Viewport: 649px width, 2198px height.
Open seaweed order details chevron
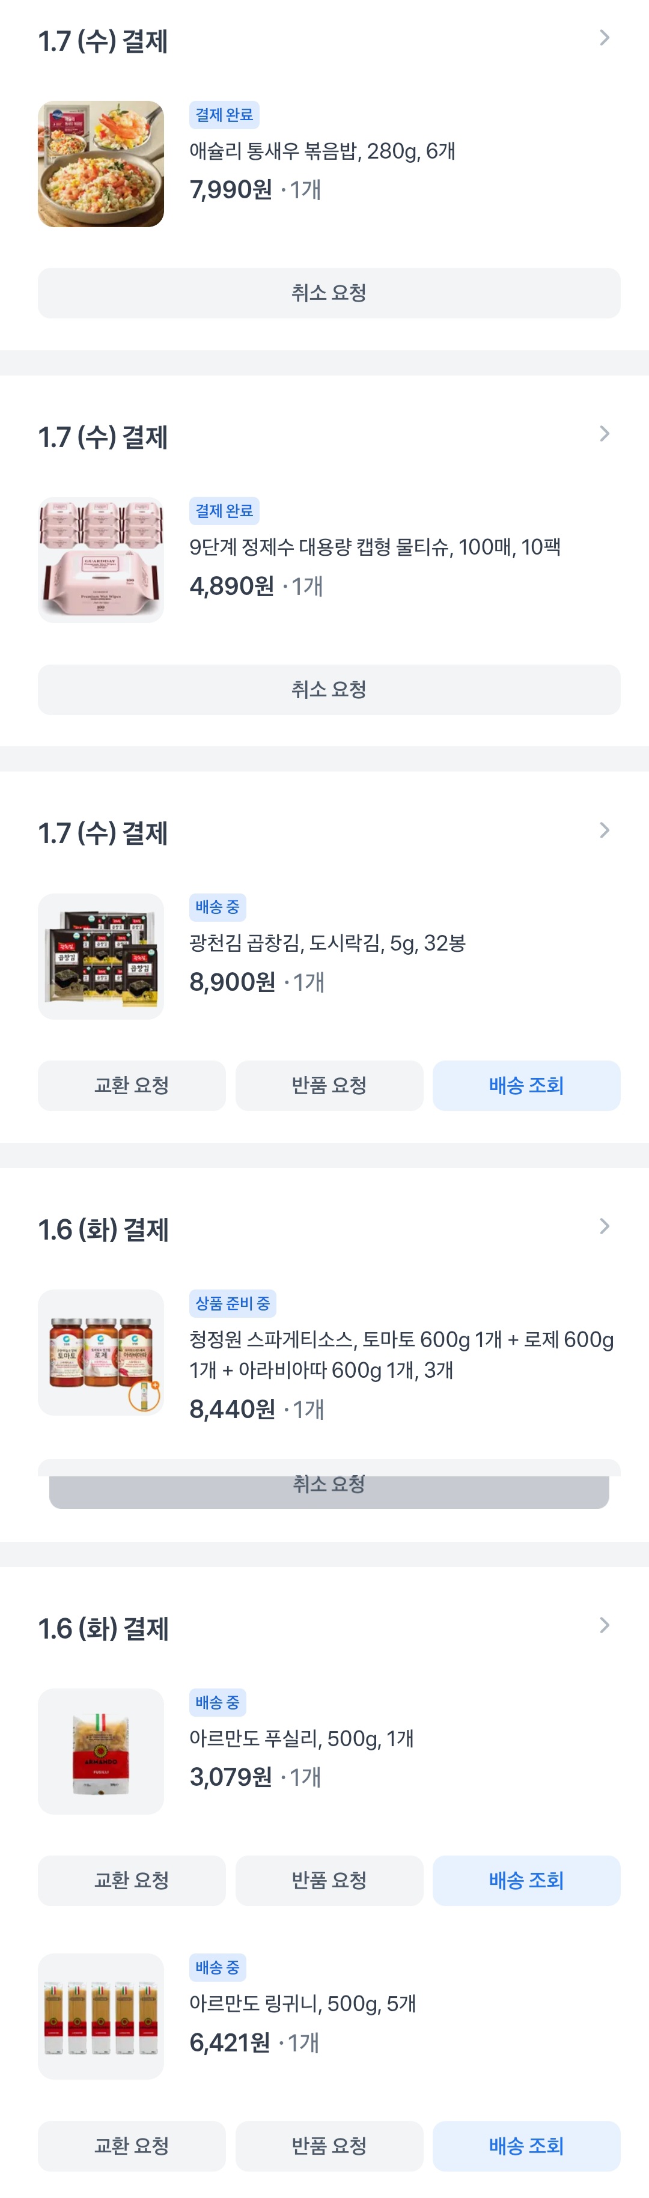pyautogui.click(x=604, y=830)
